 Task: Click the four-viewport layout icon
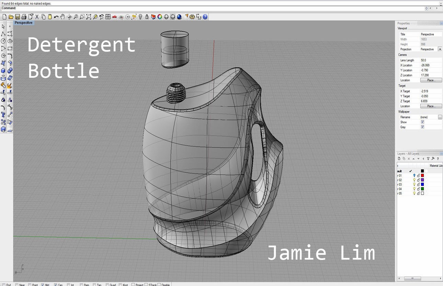(x=108, y=17)
